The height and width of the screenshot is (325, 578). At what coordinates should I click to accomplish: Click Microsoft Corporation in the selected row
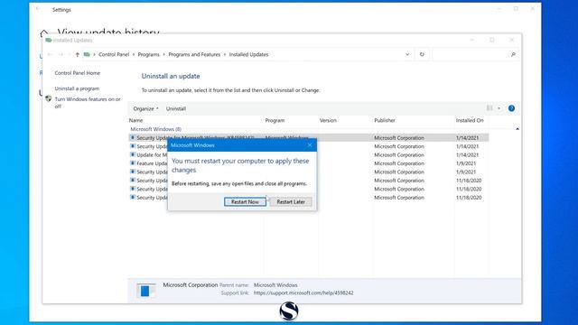[399, 138]
